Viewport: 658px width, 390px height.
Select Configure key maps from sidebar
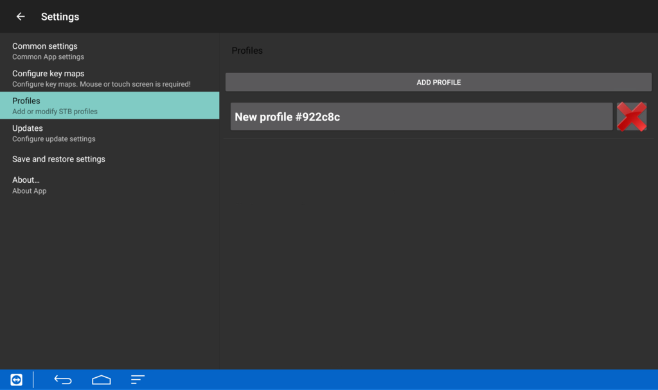click(49, 73)
